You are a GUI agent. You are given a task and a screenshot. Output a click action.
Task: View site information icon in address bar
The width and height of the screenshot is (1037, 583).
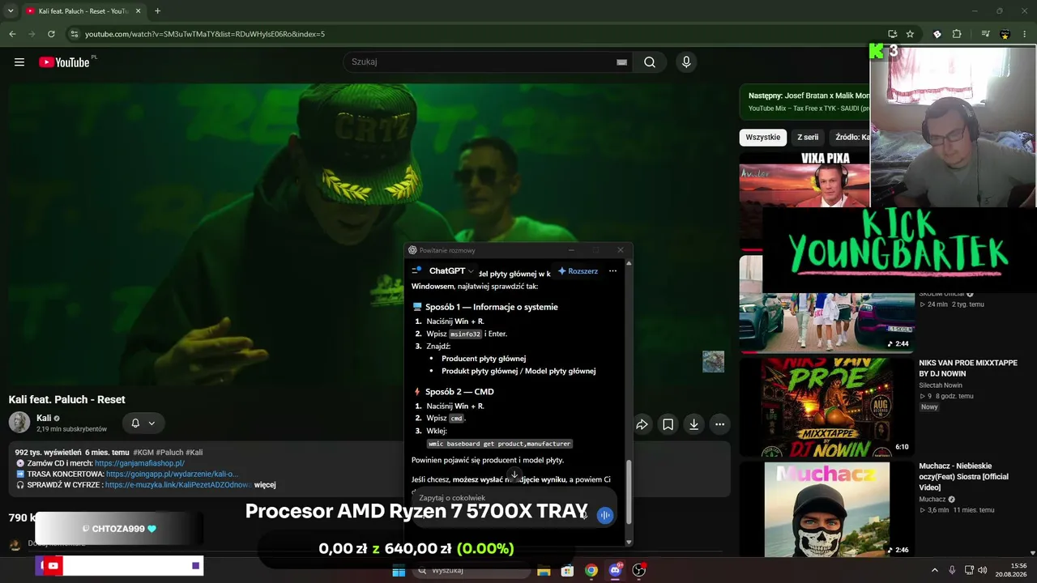coord(74,34)
